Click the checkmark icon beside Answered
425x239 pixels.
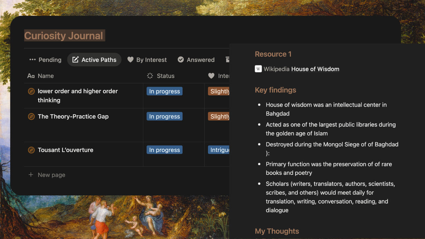click(180, 59)
